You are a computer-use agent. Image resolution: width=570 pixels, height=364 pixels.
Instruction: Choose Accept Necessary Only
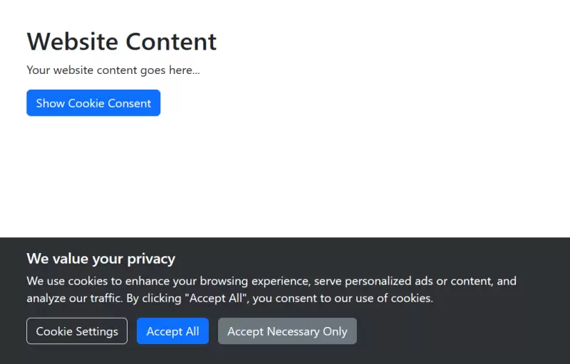point(287,331)
